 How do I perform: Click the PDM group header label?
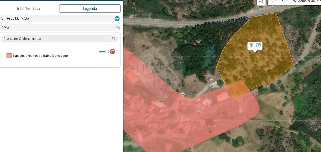tap(5, 28)
